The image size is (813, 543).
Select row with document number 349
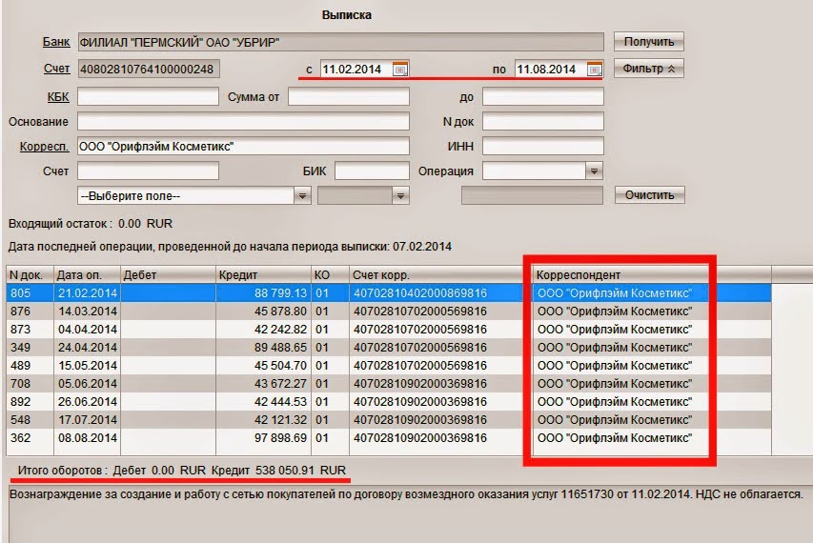coord(389,347)
